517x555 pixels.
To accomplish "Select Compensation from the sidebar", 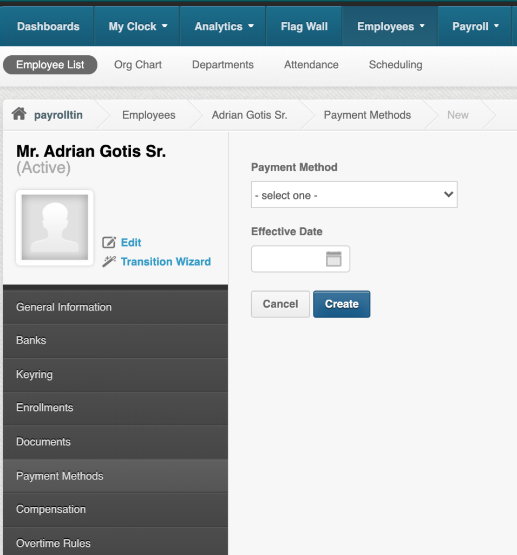I will click(x=51, y=509).
